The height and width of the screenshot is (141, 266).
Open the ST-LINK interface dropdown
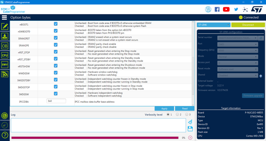[214, 25]
